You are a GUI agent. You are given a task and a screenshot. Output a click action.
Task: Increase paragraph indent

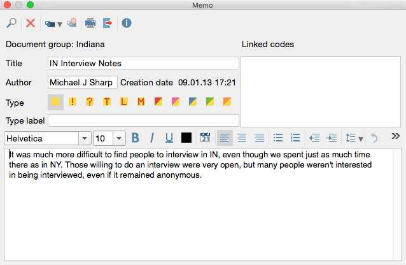tap(332, 138)
